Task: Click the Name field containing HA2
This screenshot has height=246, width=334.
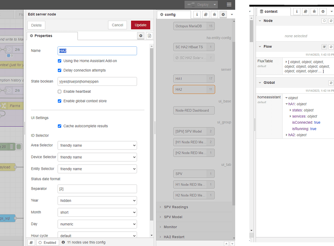Action: (x=97, y=51)
